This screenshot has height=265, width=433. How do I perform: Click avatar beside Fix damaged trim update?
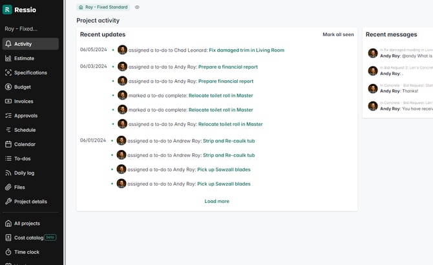(x=122, y=50)
